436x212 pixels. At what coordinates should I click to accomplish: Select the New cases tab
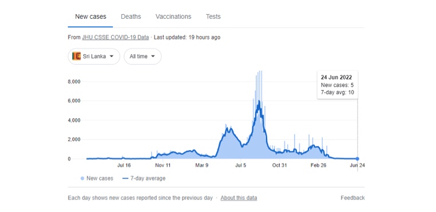[90, 17]
